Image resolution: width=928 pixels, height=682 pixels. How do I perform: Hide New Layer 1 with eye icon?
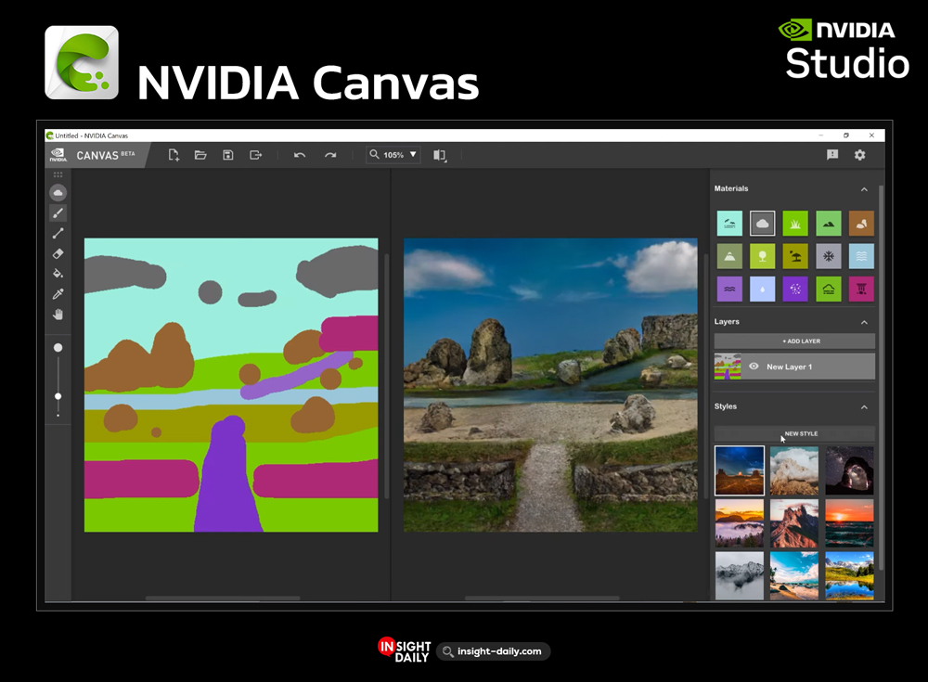coord(754,367)
